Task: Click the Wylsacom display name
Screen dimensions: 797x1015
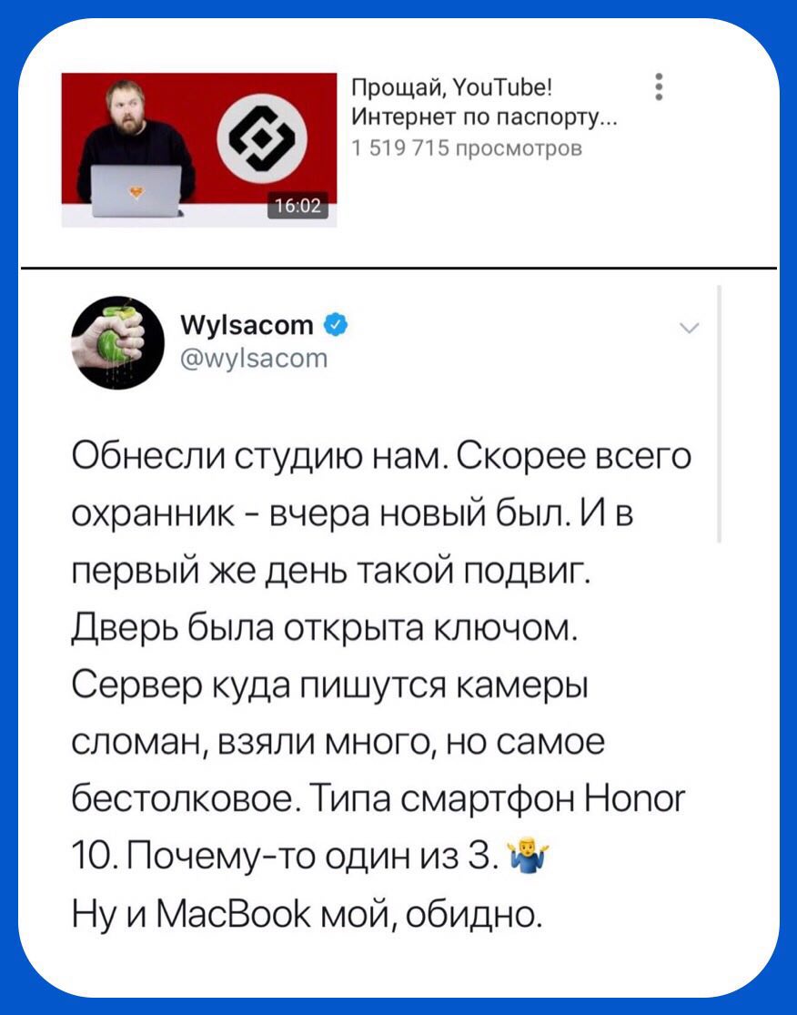Action: (x=247, y=324)
